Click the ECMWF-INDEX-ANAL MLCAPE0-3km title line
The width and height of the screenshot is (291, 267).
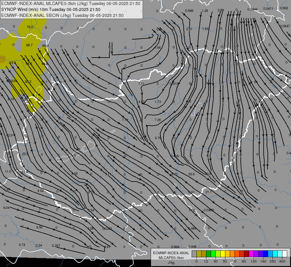pyautogui.click(x=71, y=4)
